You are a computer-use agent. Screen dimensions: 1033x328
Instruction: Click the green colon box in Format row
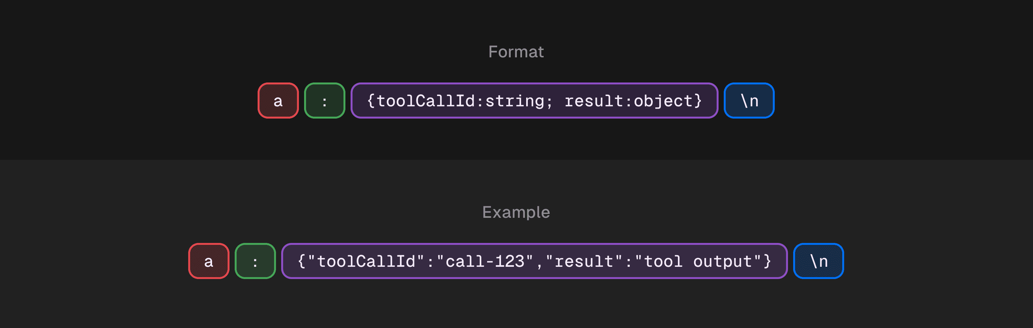coord(324,101)
